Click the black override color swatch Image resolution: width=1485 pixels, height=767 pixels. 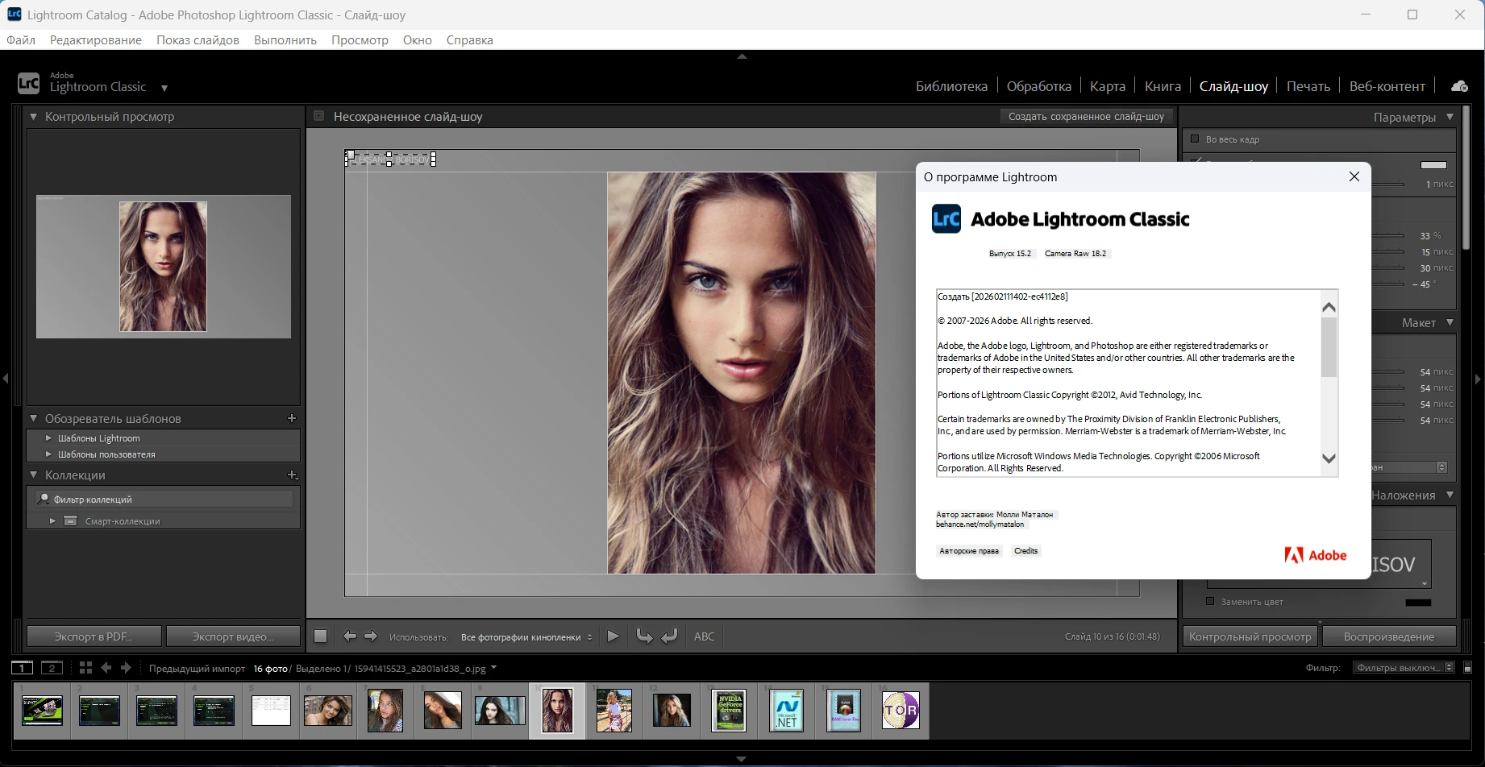(x=1418, y=602)
